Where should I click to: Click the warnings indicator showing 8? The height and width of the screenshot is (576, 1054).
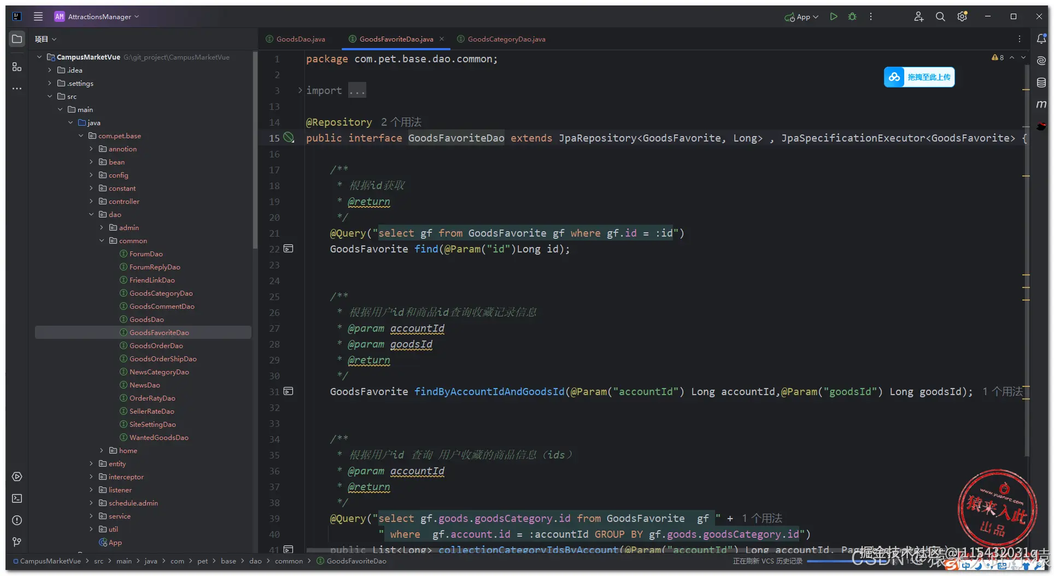tap(998, 57)
